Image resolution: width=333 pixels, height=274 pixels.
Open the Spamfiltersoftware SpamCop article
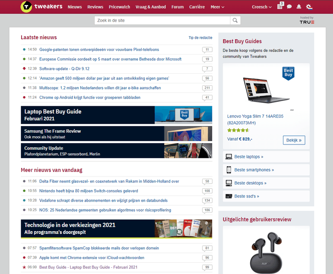click(99, 248)
